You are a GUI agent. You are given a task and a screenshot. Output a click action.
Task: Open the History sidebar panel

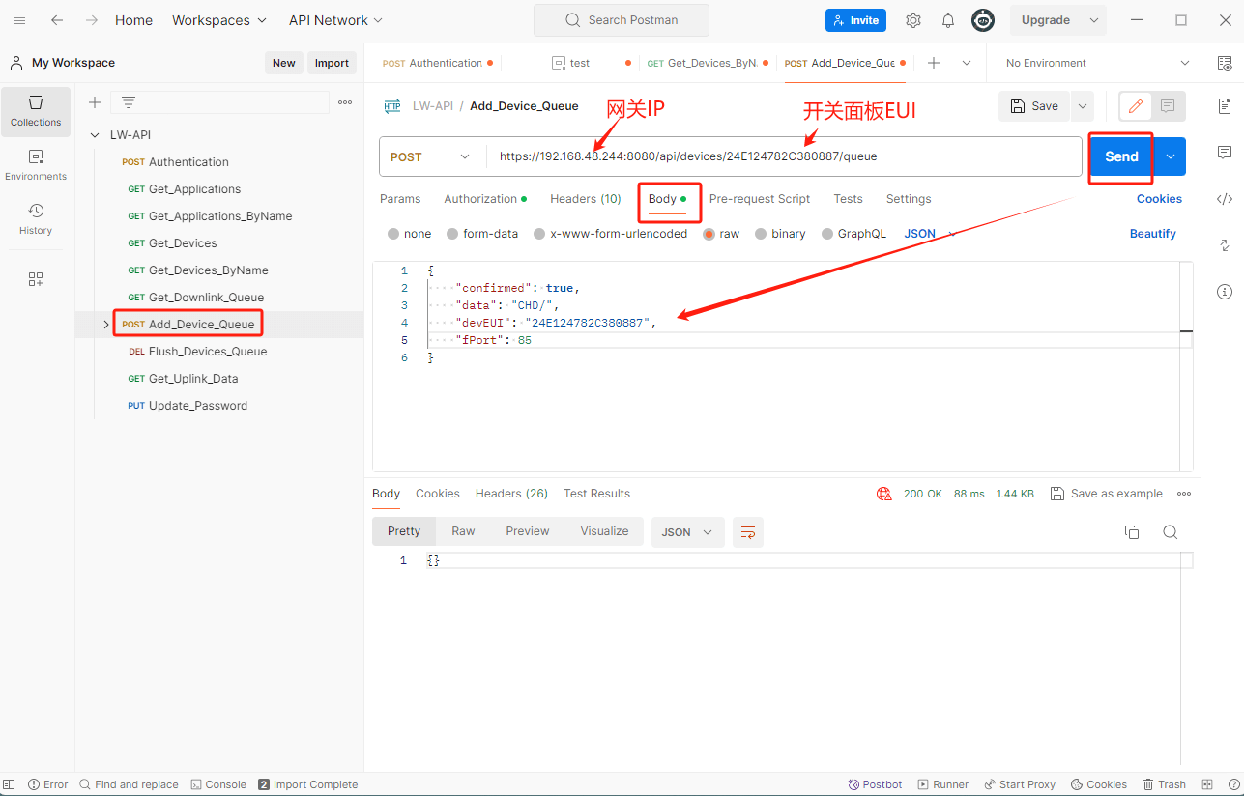36,218
